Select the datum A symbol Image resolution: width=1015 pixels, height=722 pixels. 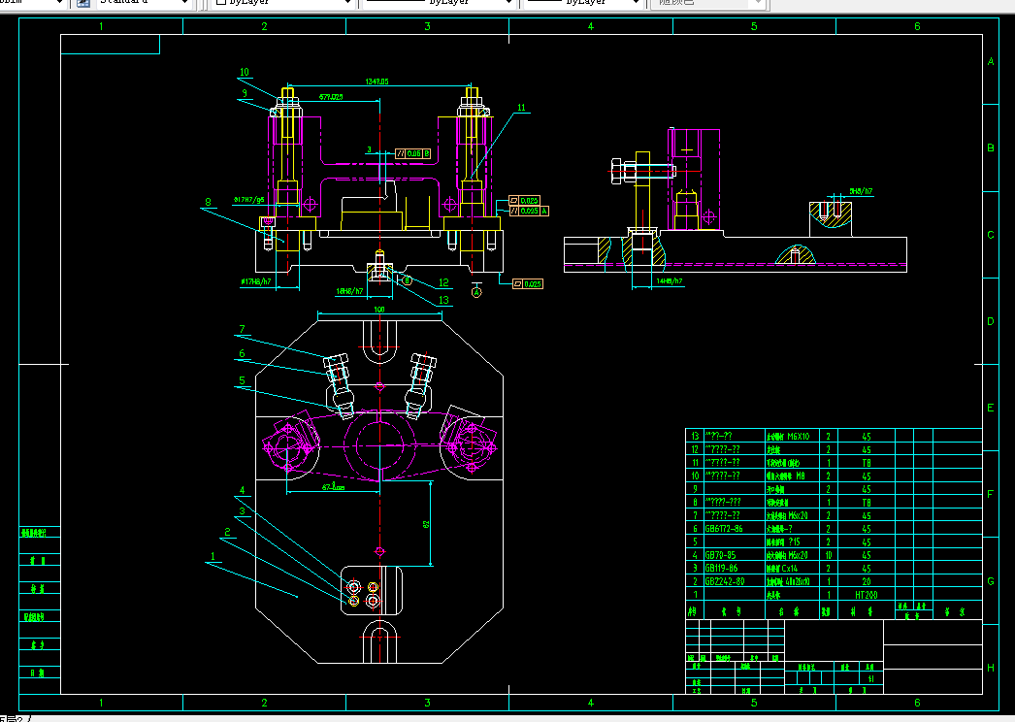pyautogui.click(x=476, y=293)
